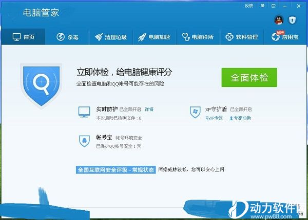Open the 反馈 feedback link
The width and height of the screenshot is (308, 220).
(249, 6)
